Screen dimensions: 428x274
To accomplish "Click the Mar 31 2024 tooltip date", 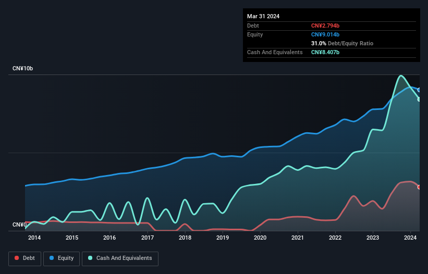I will [x=263, y=16].
